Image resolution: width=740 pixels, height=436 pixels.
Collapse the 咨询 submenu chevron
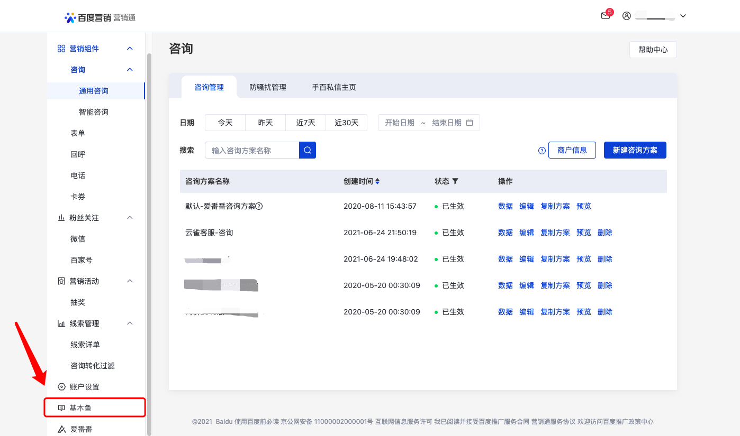130,69
